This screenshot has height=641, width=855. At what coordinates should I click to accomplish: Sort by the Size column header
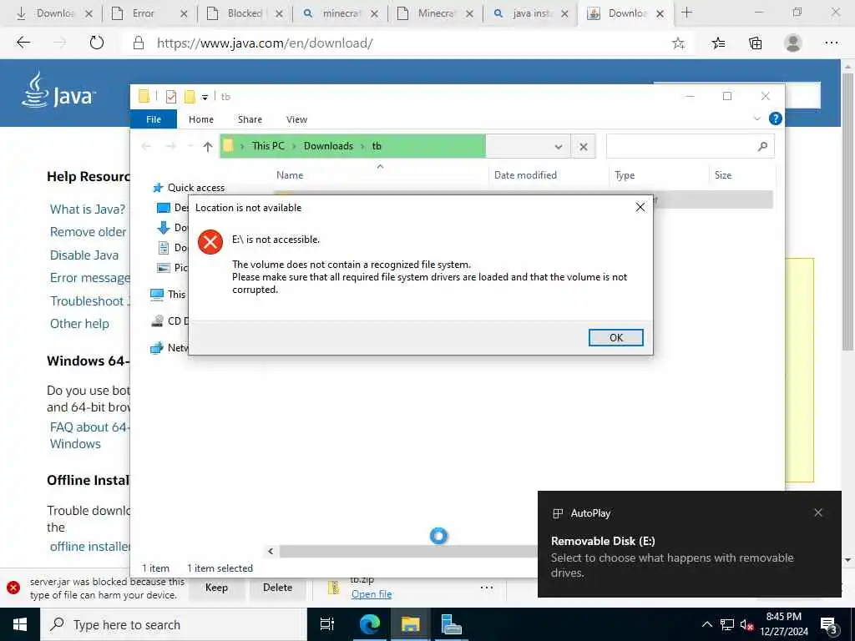tap(723, 175)
